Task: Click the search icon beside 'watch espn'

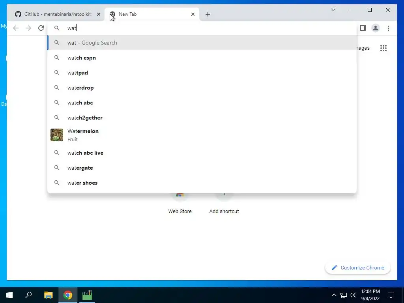Action: coord(57,58)
